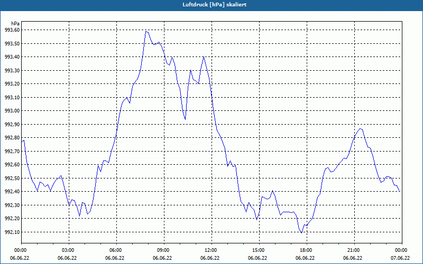Select the 993,30 y-axis value
This screenshot has width=423, height=264.
point(12,70)
